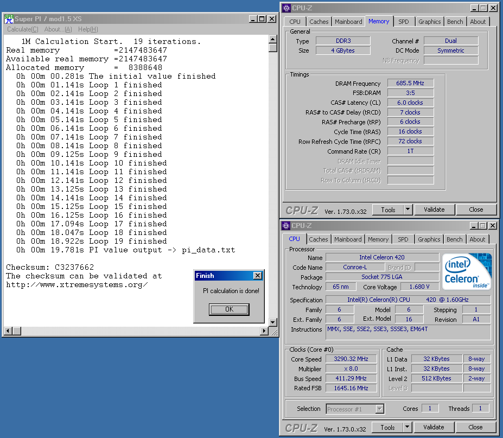Switch to Caches tab in top CPU-Z window
Image resolution: width=503 pixels, height=438 pixels.
click(x=319, y=22)
